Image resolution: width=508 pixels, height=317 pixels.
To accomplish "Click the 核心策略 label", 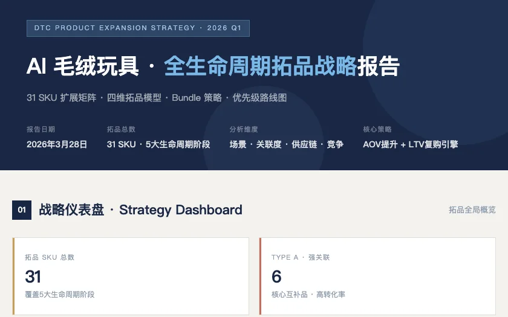I will click(x=377, y=129).
